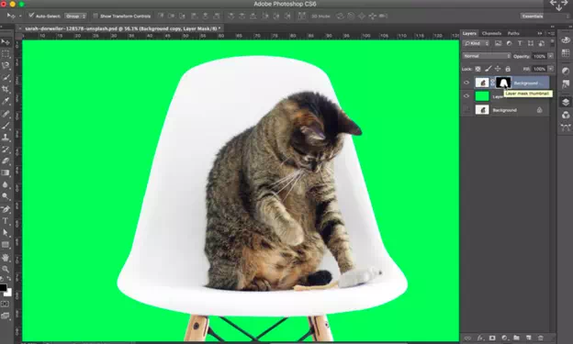Select the Rectangle shape tool

pos(6,245)
